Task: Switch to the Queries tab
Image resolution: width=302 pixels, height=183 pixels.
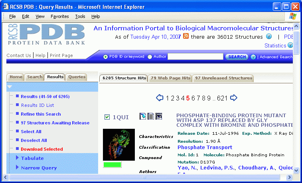Action: [77, 77]
